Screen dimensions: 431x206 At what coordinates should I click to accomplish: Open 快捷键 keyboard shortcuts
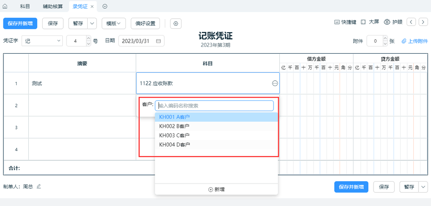click(x=345, y=22)
